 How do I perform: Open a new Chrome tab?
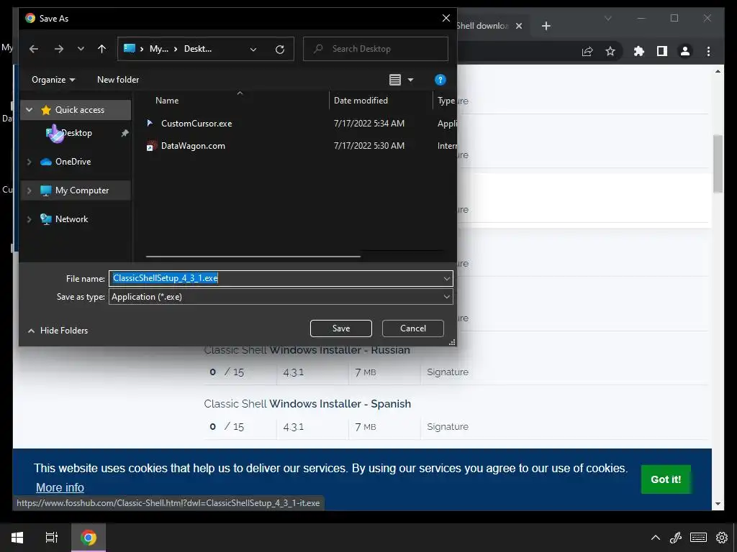pyautogui.click(x=546, y=26)
